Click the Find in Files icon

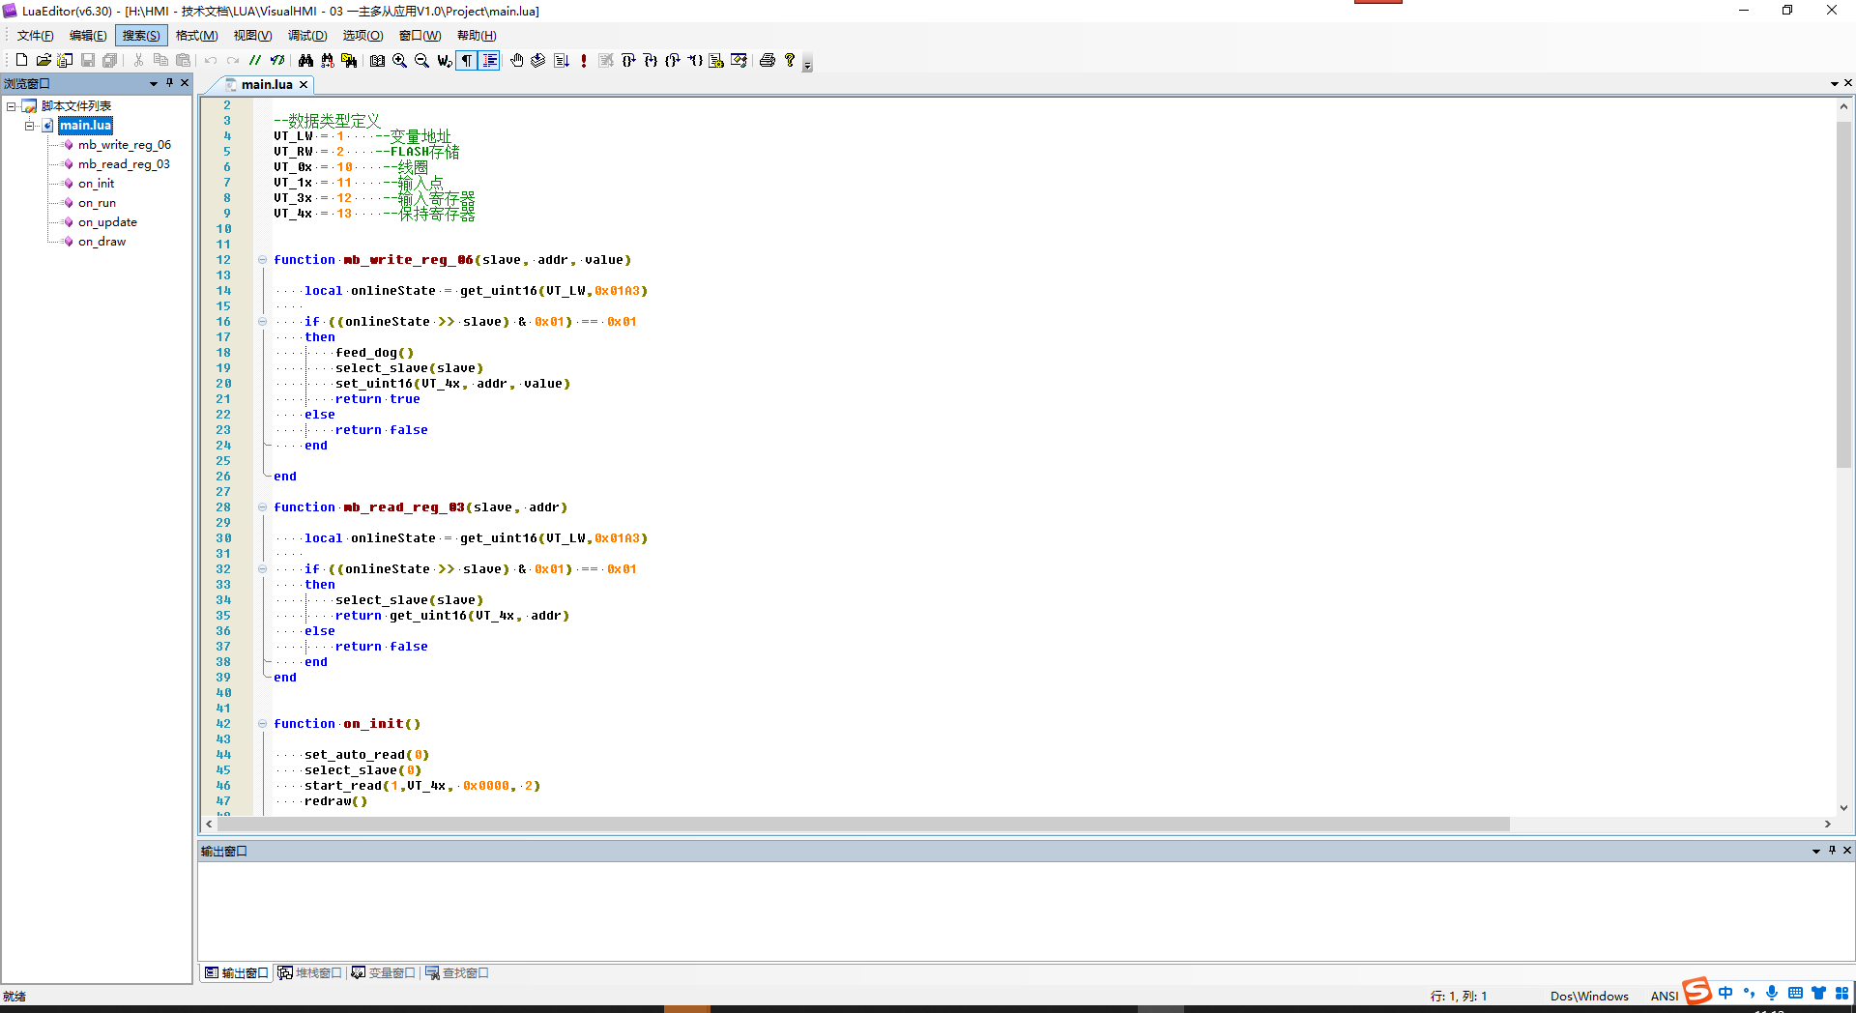click(x=350, y=60)
